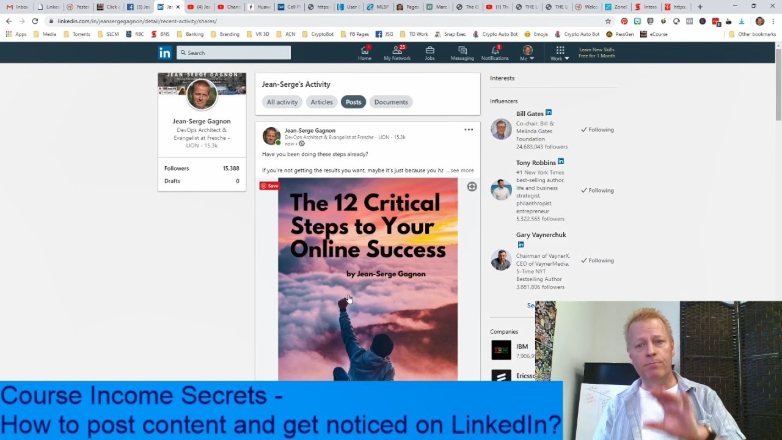Open Other bookmarks folder
This screenshot has width=782, height=440.
click(x=753, y=34)
